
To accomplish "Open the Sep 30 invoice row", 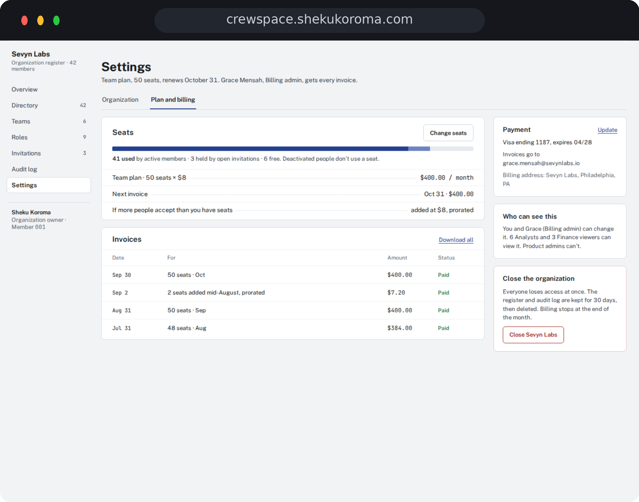I will coord(293,275).
